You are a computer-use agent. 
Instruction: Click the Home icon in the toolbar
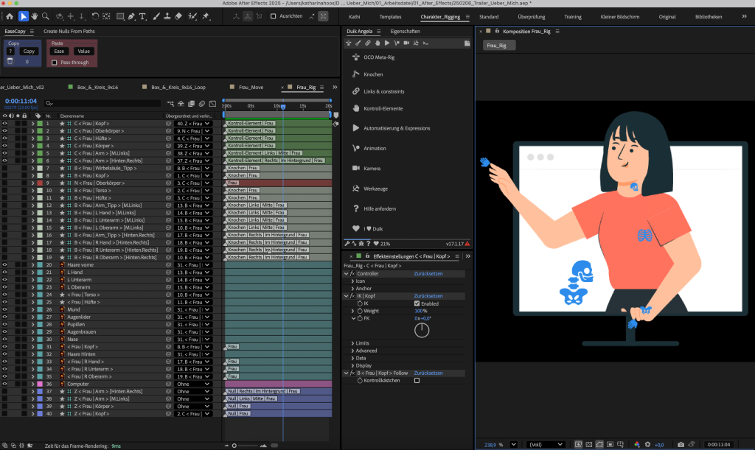pos(10,15)
